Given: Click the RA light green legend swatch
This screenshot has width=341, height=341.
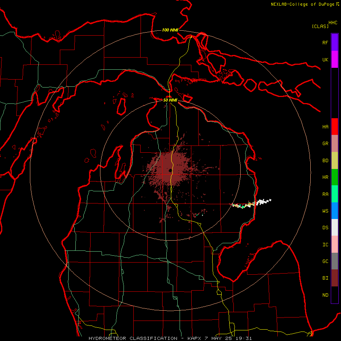Looking at the screenshot, I should click(x=335, y=194).
